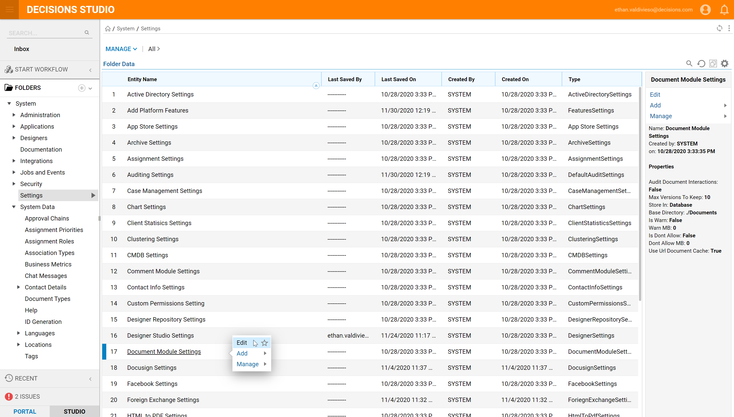Select Designer Studio Settings row
The height and width of the screenshot is (417, 734).
coord(370,336)
